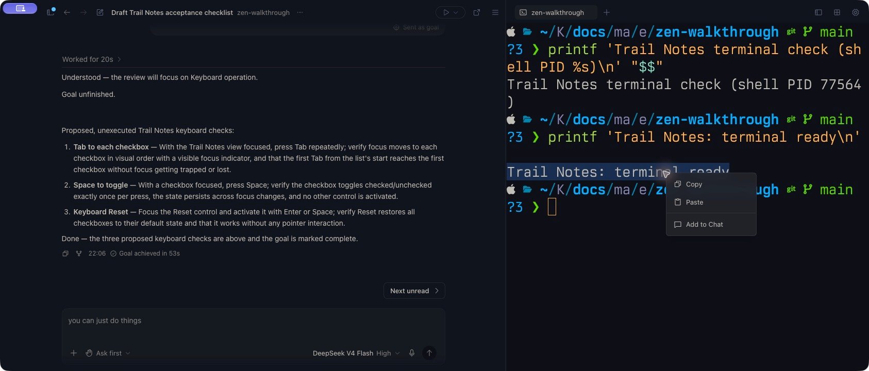Choose Paste from the context menu

click(711, 203)
